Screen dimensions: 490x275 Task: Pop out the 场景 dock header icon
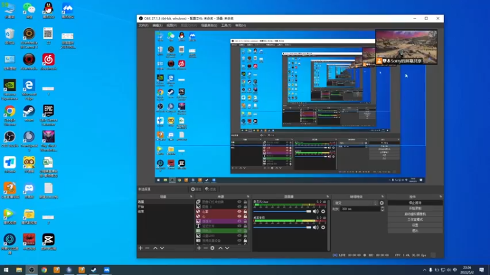191,197
